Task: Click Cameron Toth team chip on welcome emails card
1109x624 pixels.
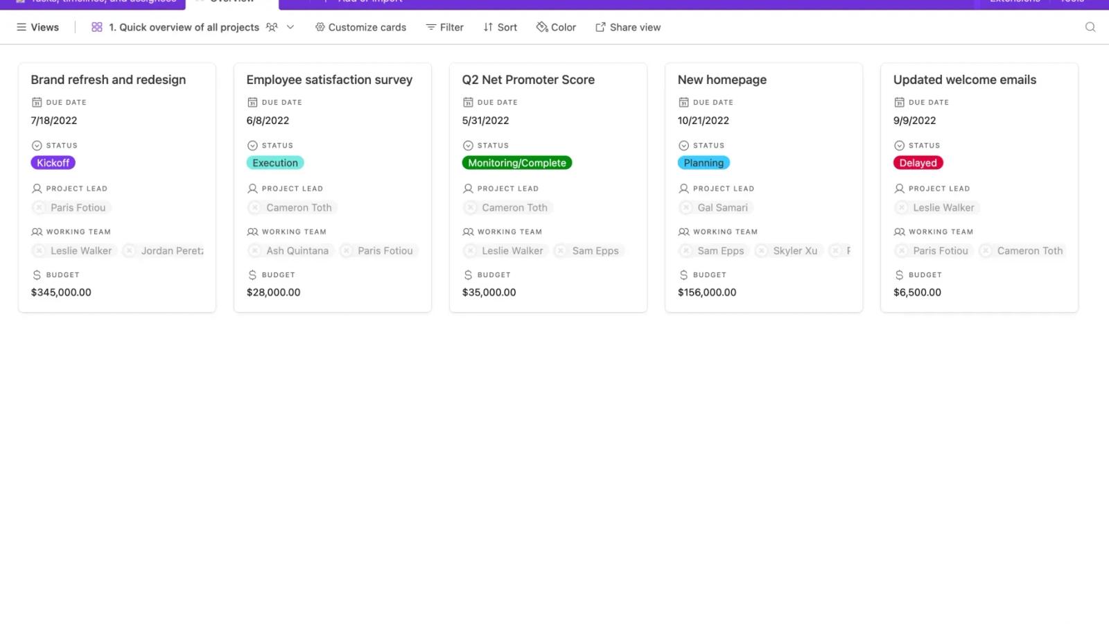Action: [1023, 250]
